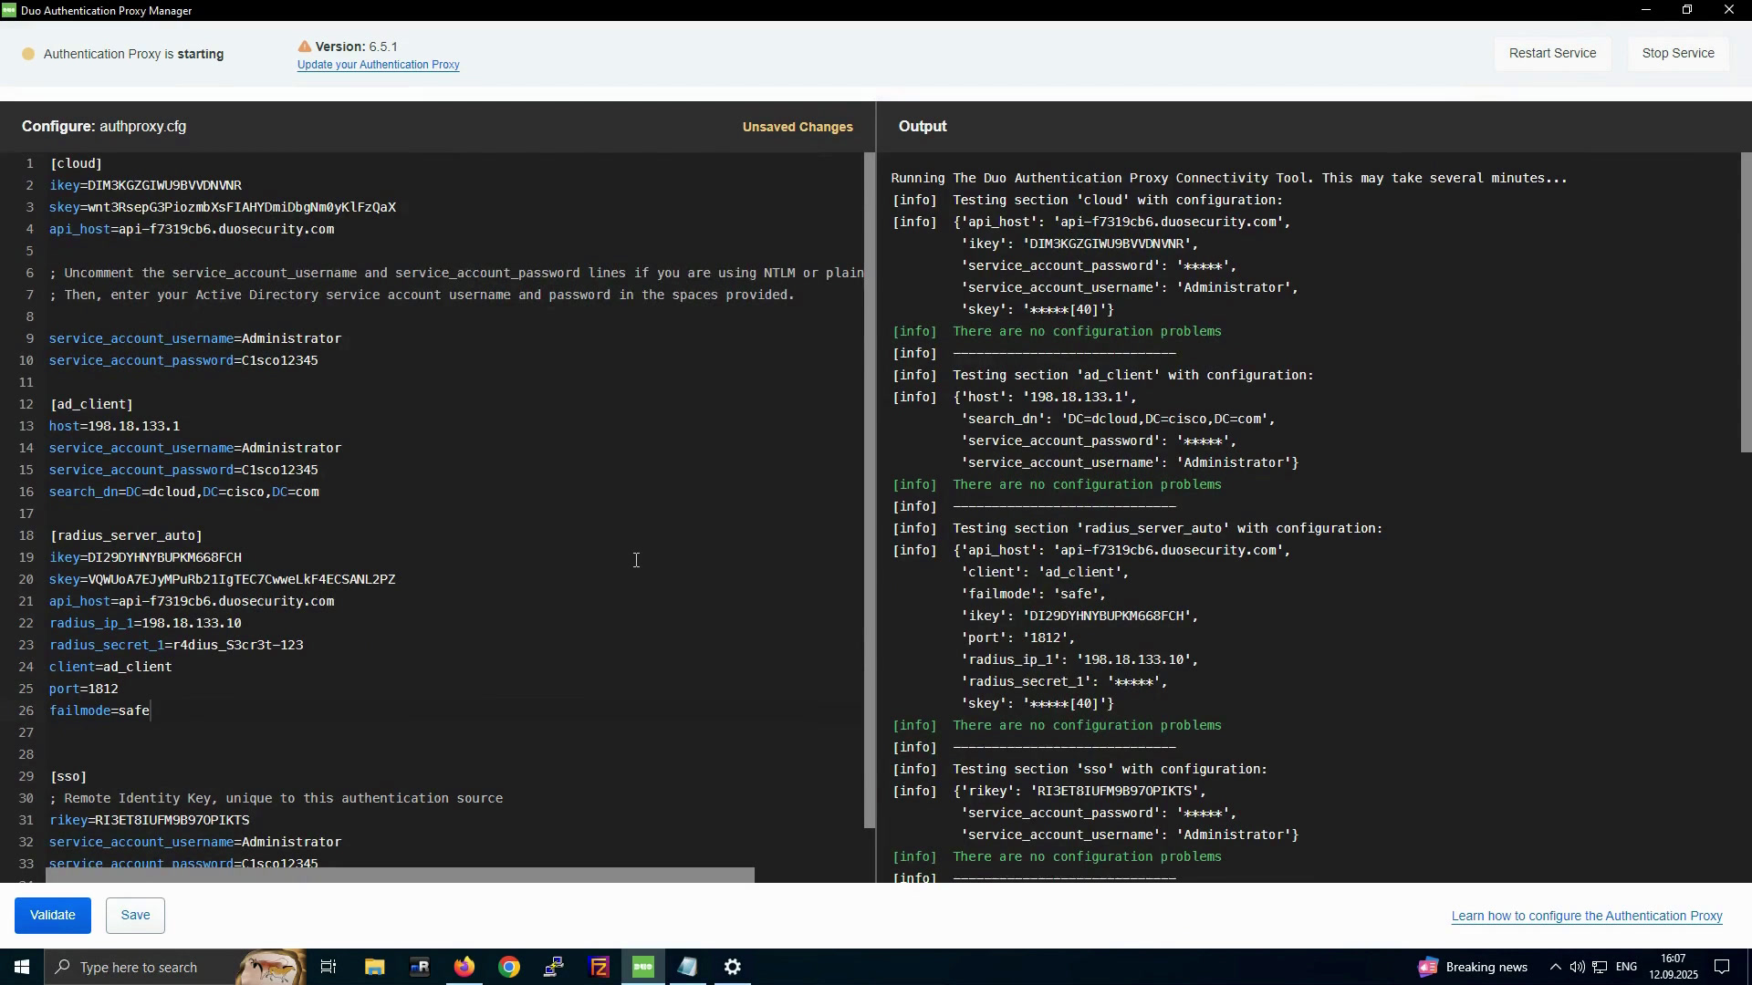Click the yellow proxy status indicator dot
This screenshot has width=1752, height=985.
tap(28, 54)
